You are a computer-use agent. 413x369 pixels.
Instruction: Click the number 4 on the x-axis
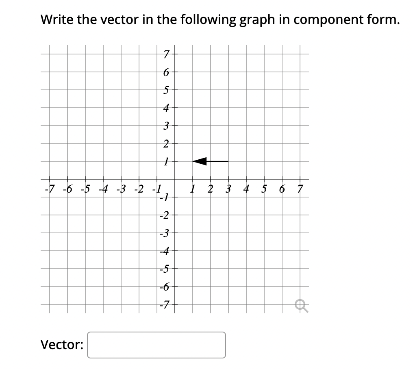(x=246, y=188)
